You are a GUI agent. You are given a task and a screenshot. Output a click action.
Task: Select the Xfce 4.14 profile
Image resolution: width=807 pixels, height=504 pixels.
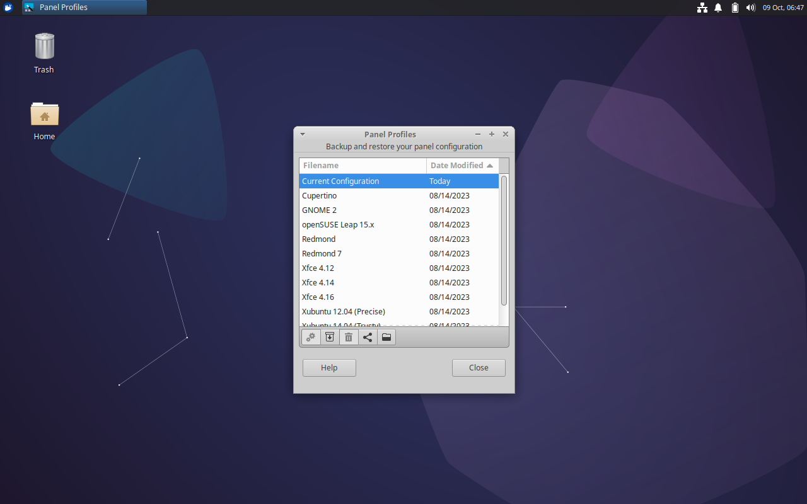pos(398,282)
